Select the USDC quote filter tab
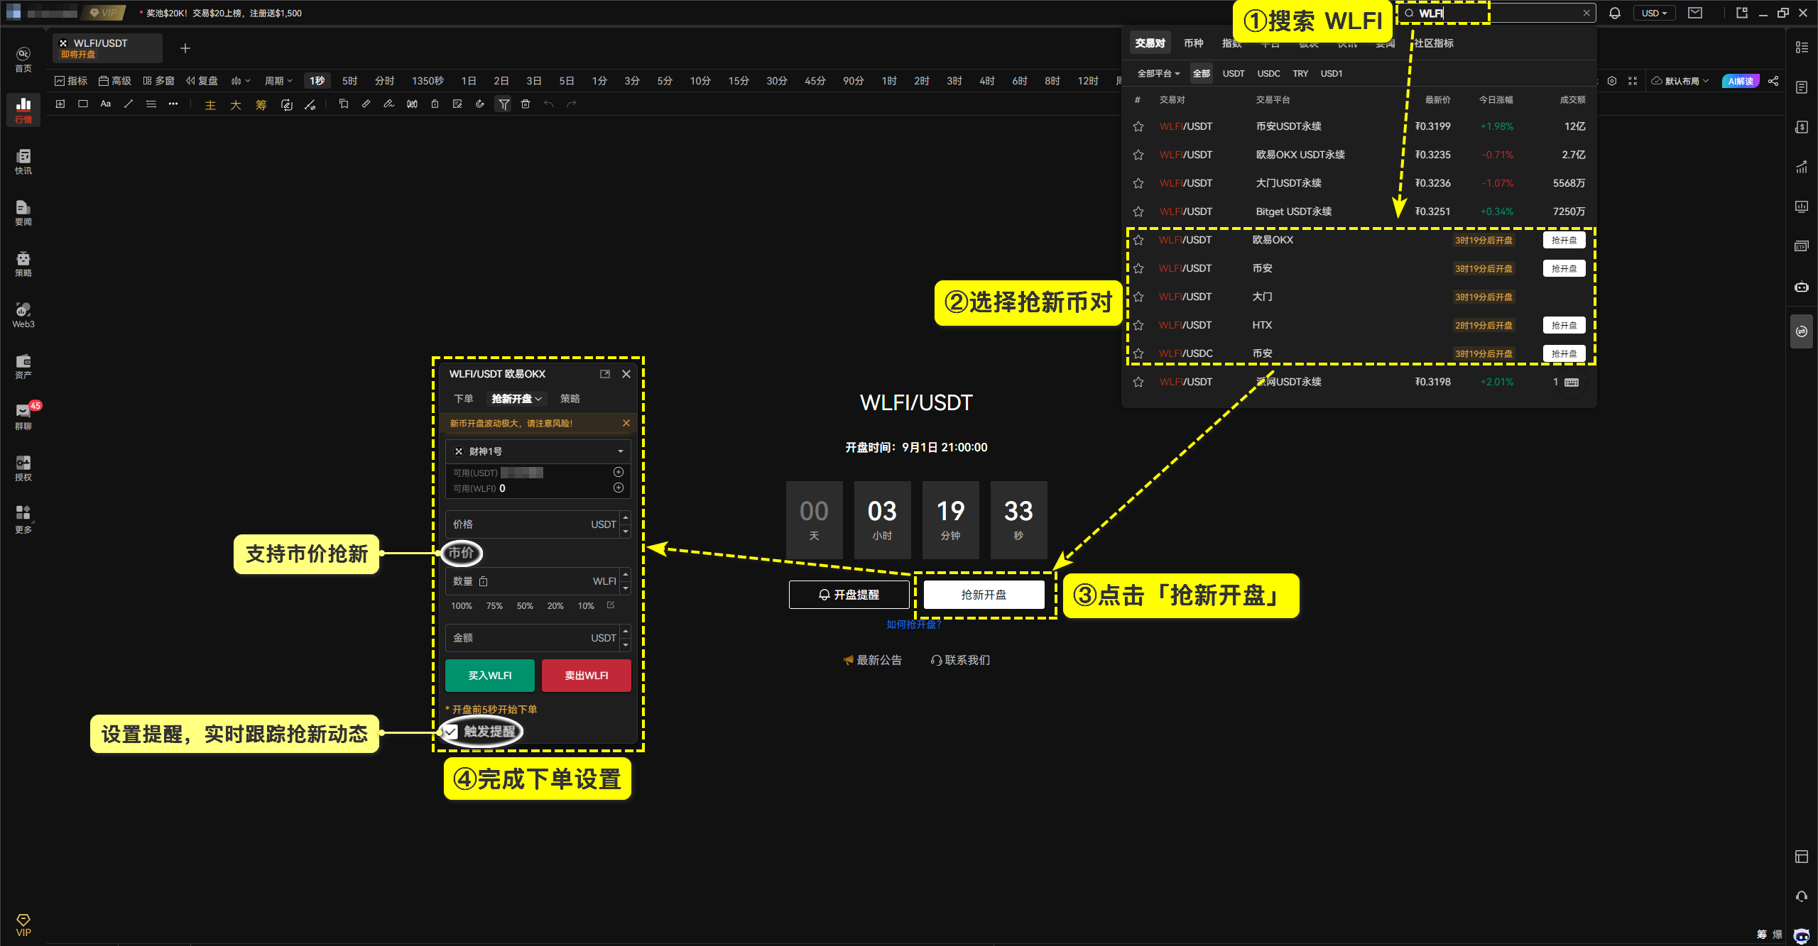 pyautogui.click(x=1268, y=74)
